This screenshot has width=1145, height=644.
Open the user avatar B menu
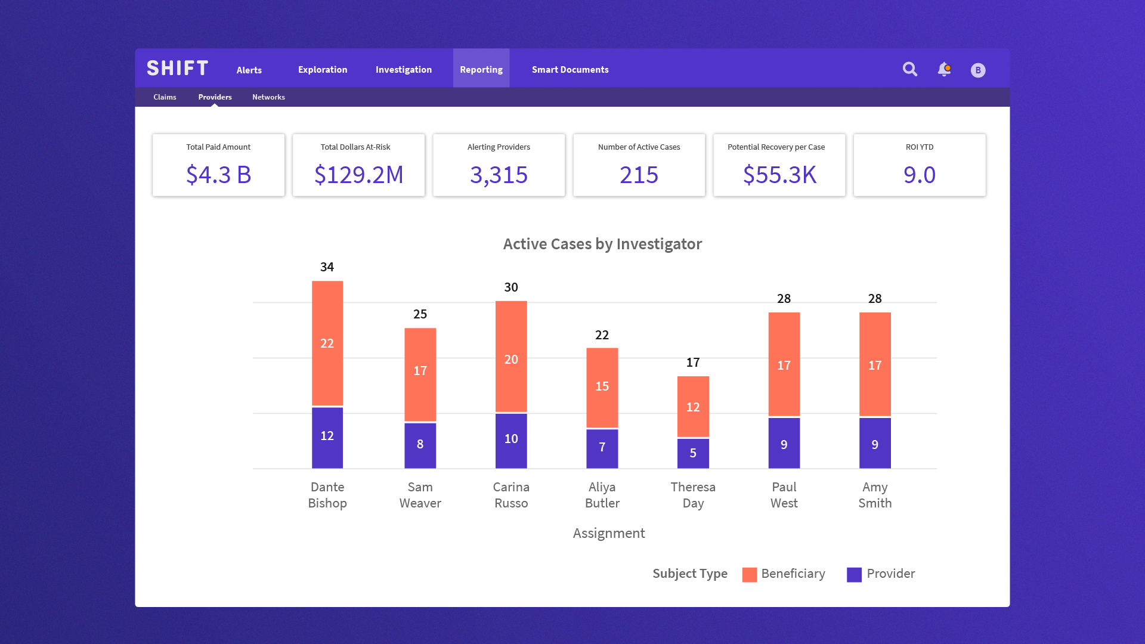coord(978,70)
